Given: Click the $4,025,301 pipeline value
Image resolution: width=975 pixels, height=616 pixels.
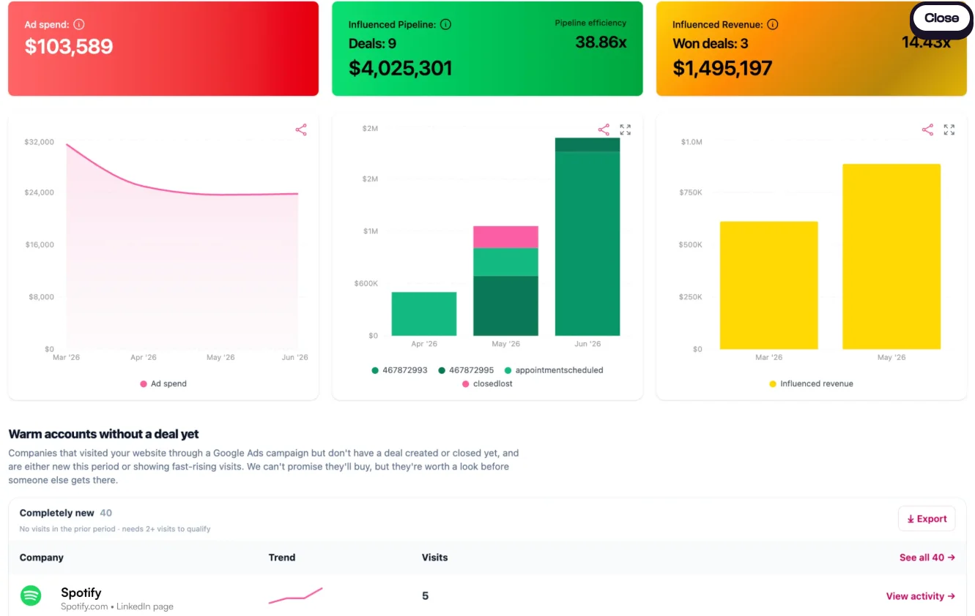Looking at the screenshot, I should 400,69.
